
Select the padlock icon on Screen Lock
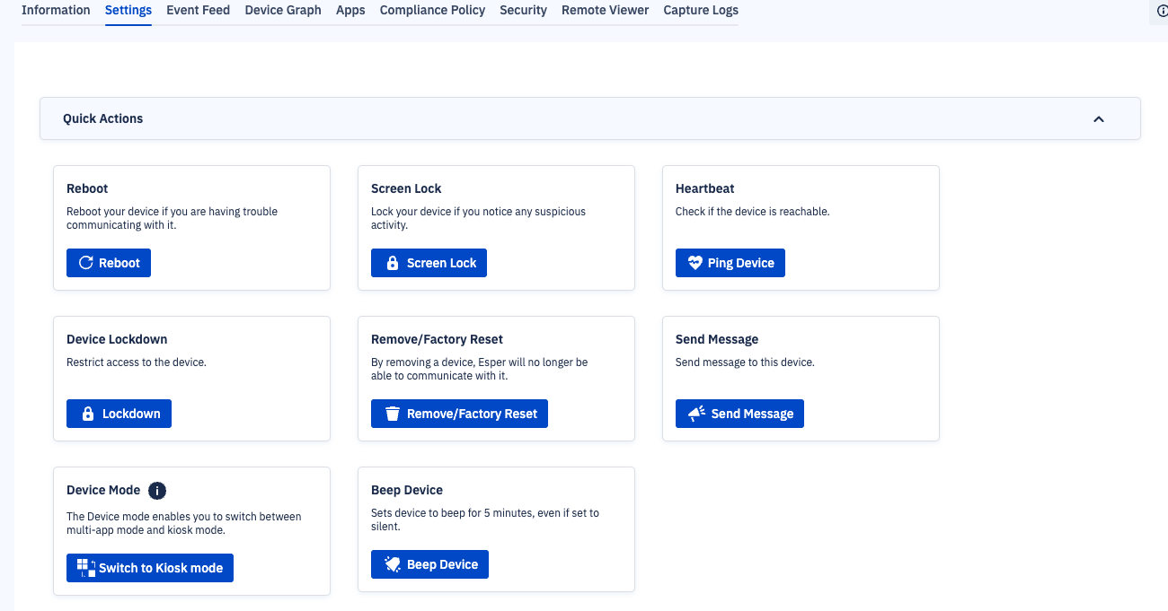392,262
